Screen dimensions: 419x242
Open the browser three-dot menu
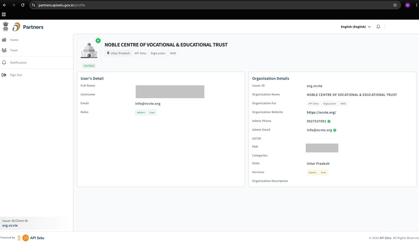(x=416, y=5)
